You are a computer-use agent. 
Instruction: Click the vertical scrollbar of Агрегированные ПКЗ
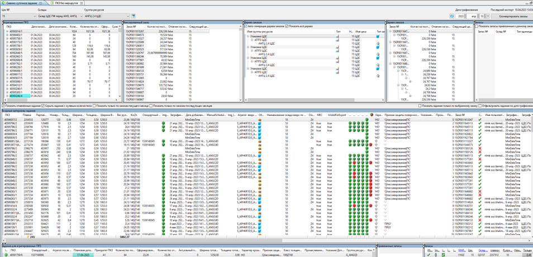120,61
